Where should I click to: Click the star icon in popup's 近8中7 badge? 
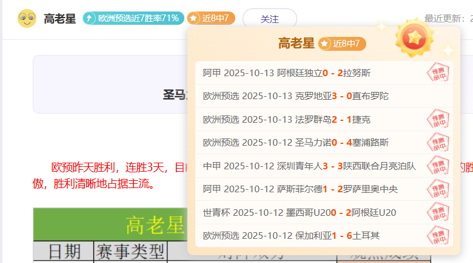[x=325, y=44]
